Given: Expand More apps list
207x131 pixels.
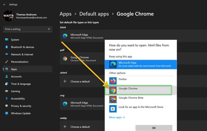Looking at the screenshot, I should (117, 117).
